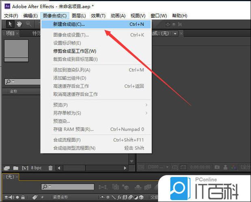Viewport: 251px width, 202px height.
Task: Select the Hand tool
Action: (x=19, y=24)
